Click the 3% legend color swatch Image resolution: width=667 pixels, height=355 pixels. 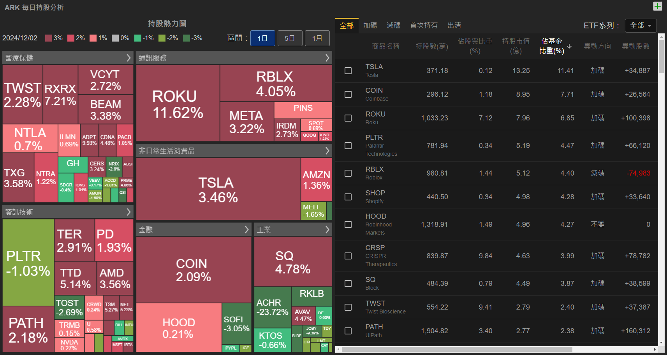click(49, 38)
